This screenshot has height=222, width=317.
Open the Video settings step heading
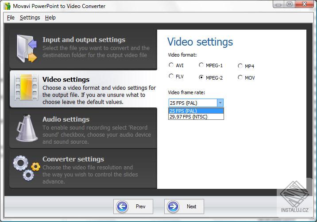66,80
